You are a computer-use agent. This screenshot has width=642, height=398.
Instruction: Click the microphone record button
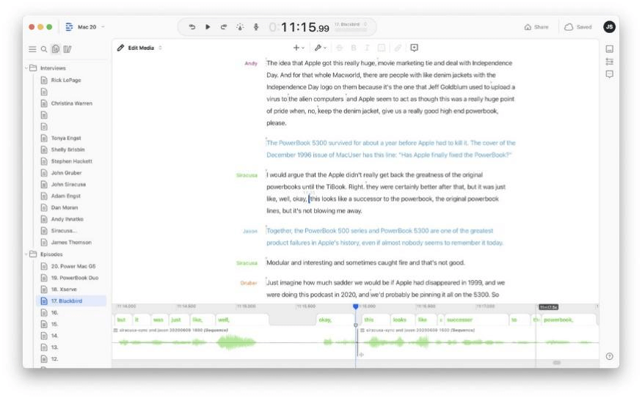click(x=256, y=27)
